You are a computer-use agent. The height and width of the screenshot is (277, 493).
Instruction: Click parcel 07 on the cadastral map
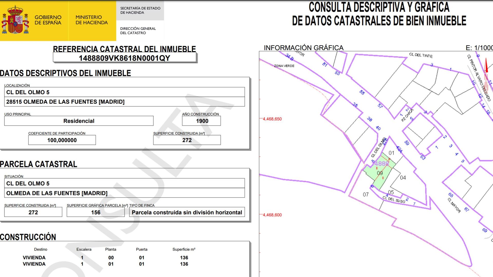click(366, 195)
